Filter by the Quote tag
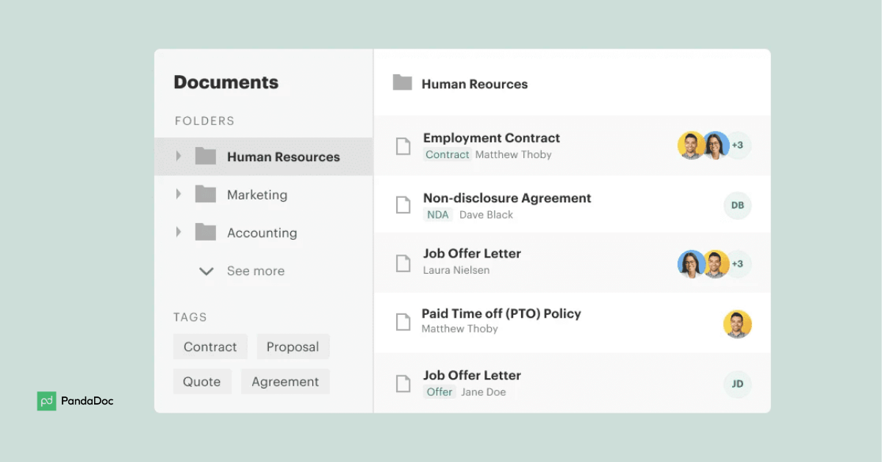 point(202,382)
